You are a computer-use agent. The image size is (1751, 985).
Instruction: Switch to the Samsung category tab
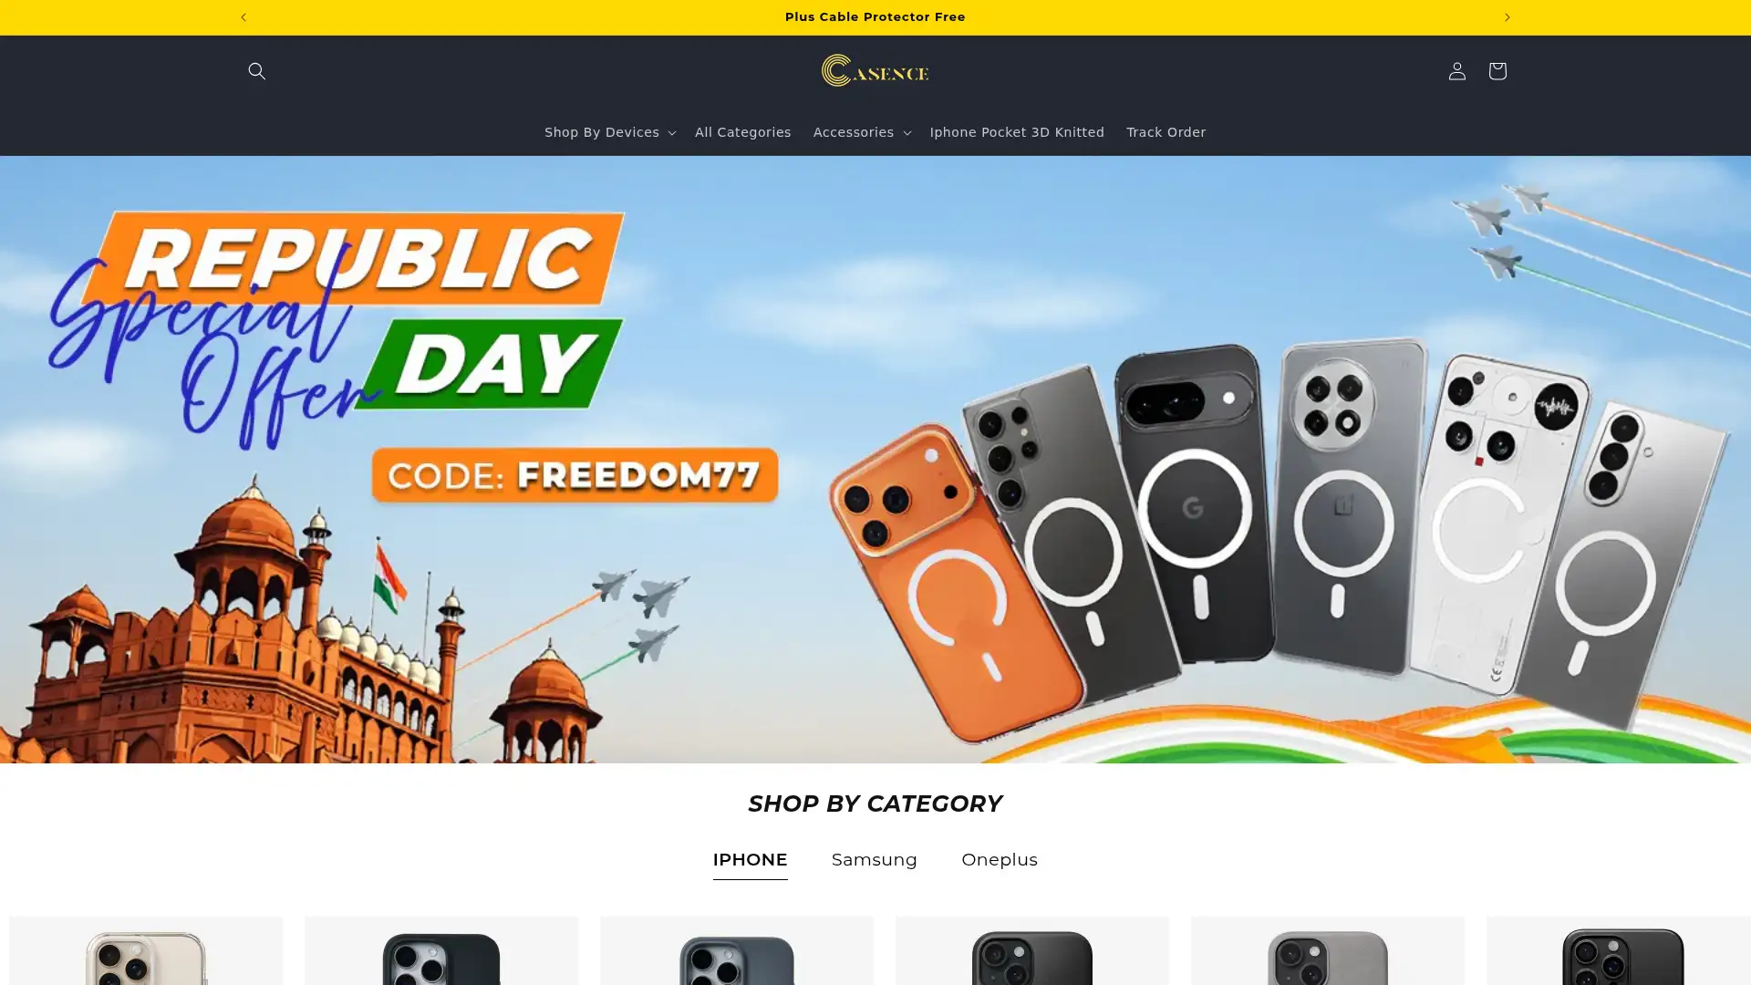coord(874,859)
